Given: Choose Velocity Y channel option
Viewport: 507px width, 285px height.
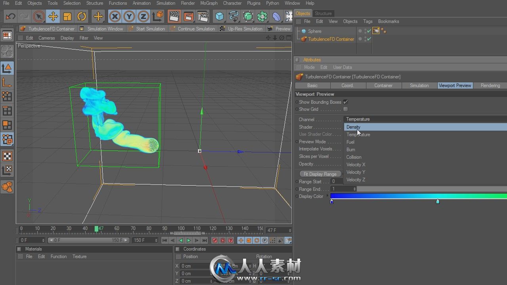Looking at the screenshot, I should coord(425,172).
